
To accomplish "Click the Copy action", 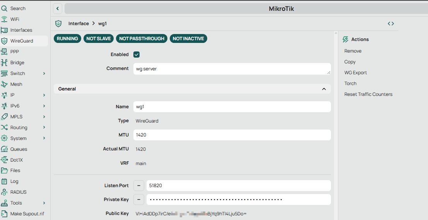I will point(350,62).
